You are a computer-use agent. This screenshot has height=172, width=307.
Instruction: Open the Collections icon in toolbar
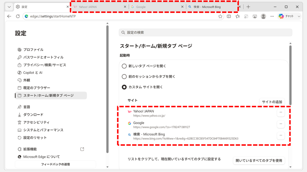coord(246,16)
